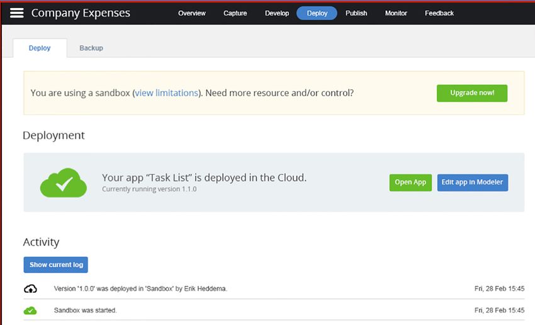Image resolution: width=535 pixels, height=325 pixels.
Task: Click Edit app in Modeler button
Action: pos(472,182)
